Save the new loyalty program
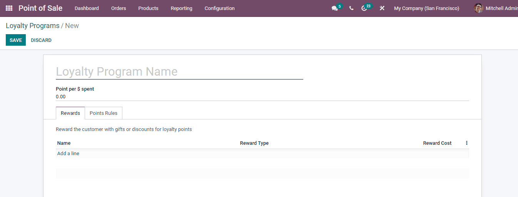The height and width of the screenshot is (197, 518). coord(16,40)
